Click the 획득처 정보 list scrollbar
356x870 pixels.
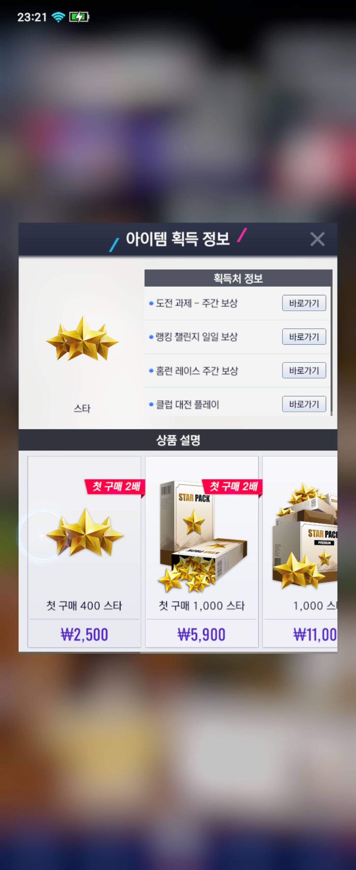tap(332, 351)
